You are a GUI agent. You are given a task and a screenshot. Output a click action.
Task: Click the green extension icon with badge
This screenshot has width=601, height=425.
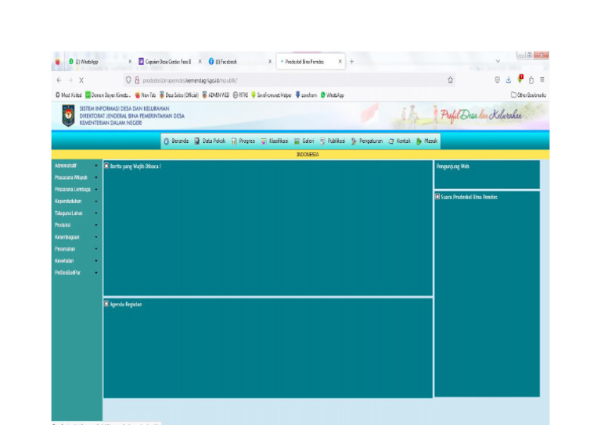pos(520,79)
